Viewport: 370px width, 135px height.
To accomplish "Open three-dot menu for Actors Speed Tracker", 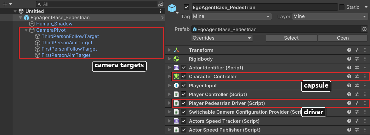I will (365, 121).
